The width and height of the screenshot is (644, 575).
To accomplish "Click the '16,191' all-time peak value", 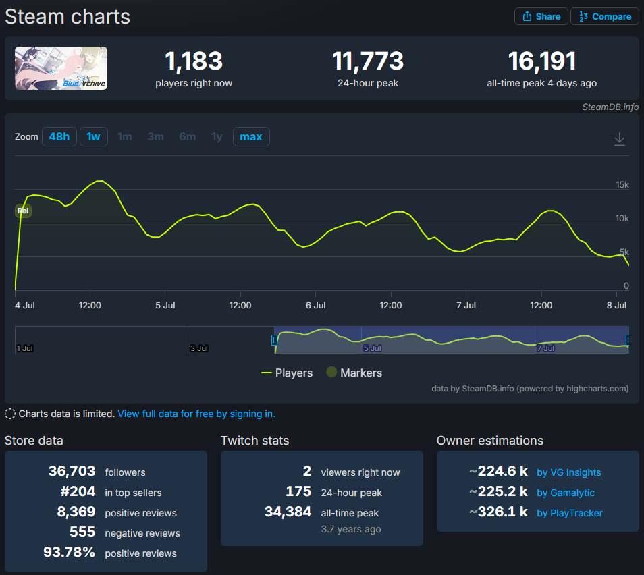I will (x=542, y=61).
